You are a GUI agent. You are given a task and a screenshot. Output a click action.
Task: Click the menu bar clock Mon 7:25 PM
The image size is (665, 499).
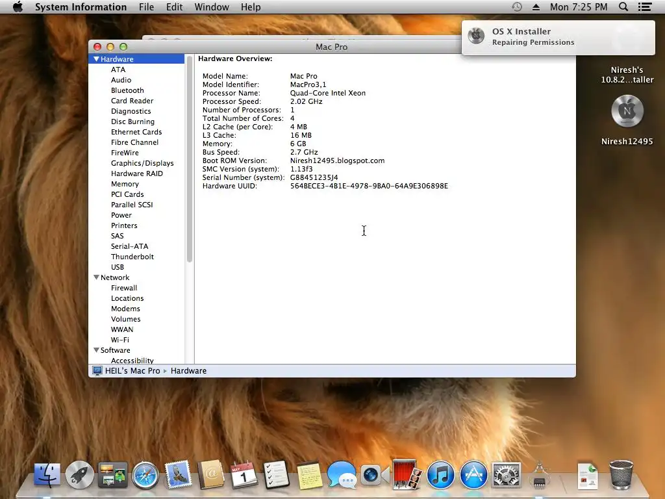[579, 6]
